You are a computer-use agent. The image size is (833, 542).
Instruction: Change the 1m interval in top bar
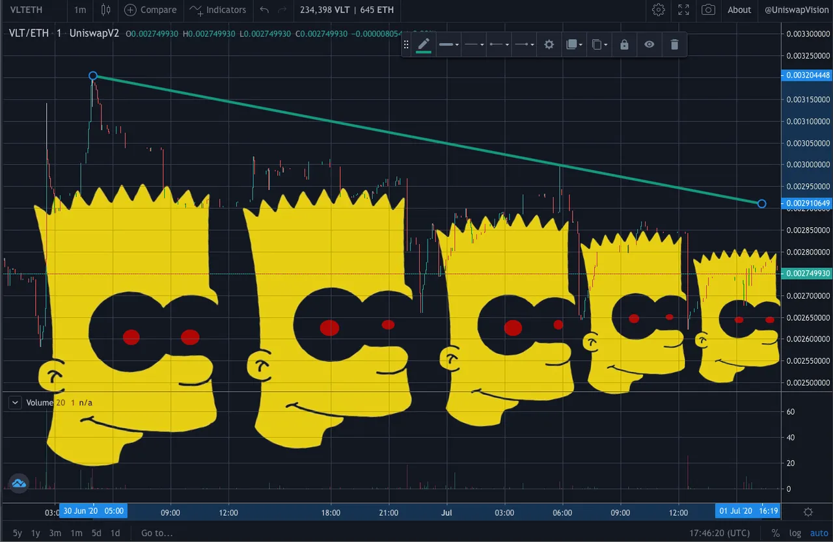tap(79, 10)
